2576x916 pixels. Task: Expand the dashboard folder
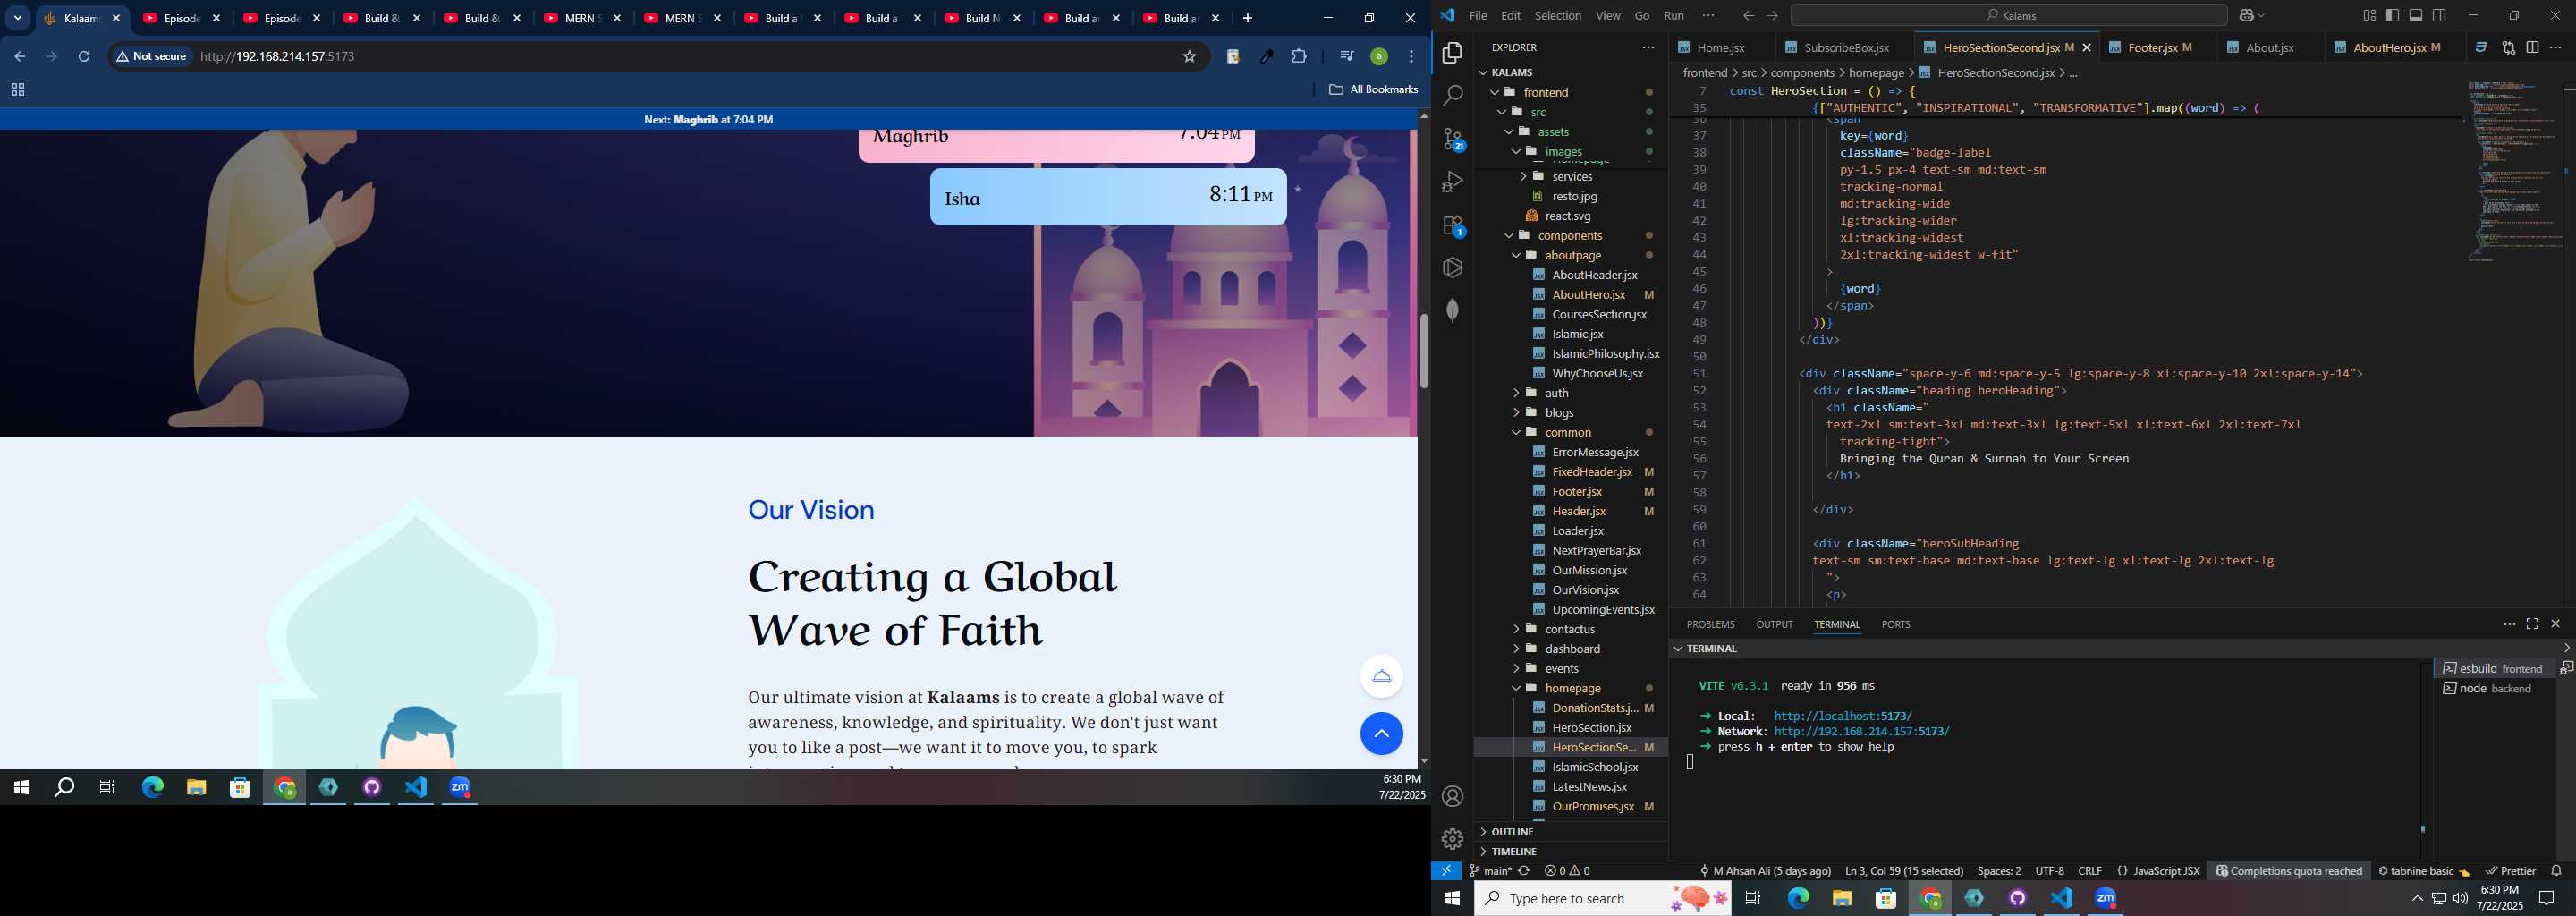tap(1516, 649)
